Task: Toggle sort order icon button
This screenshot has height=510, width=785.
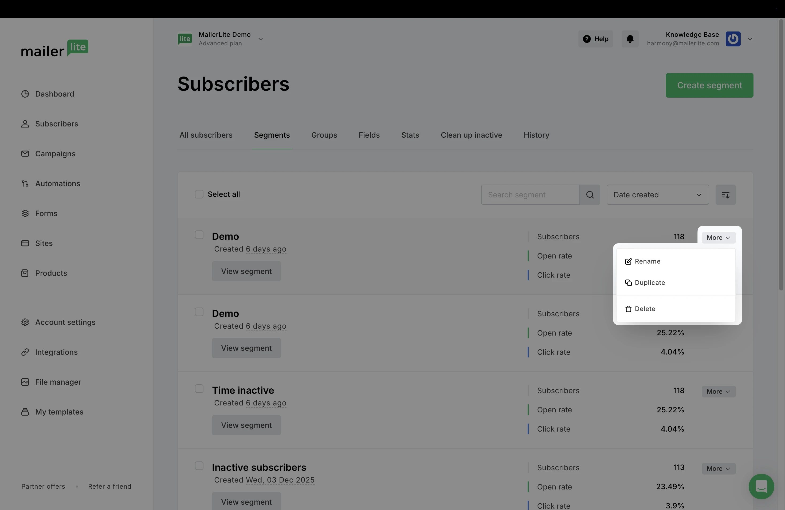Action: tap(725, 195)
